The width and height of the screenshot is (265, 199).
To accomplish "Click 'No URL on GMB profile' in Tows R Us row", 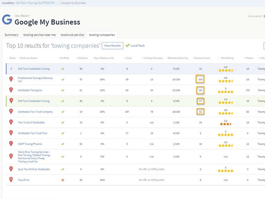I will [152, 180].
